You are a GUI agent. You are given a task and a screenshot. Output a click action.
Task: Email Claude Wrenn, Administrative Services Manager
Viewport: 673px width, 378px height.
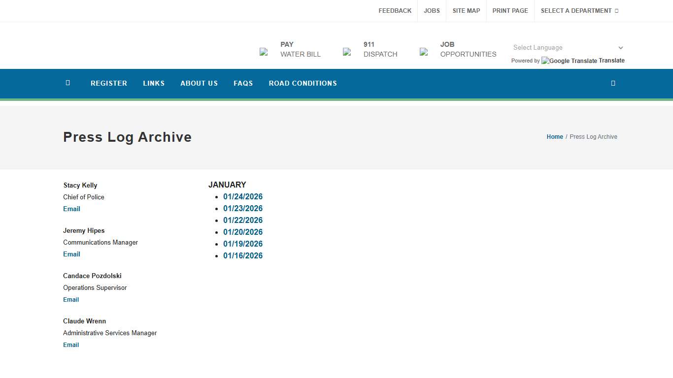71,345
